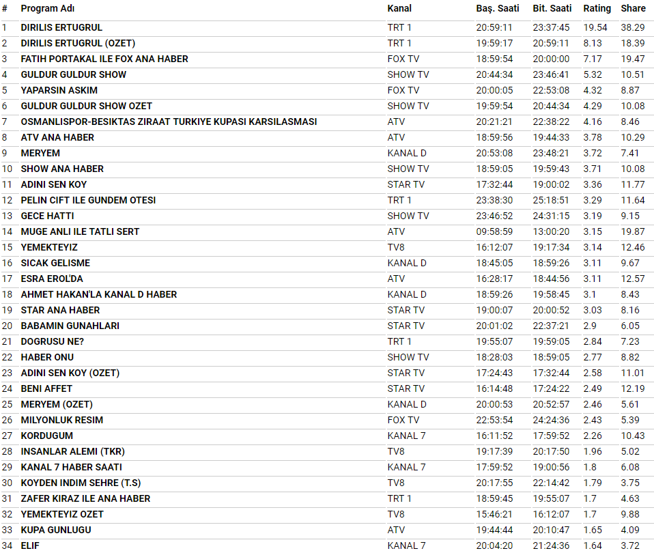Click the Program Adı column header
The image size is (654, 553).
[48, 8]
